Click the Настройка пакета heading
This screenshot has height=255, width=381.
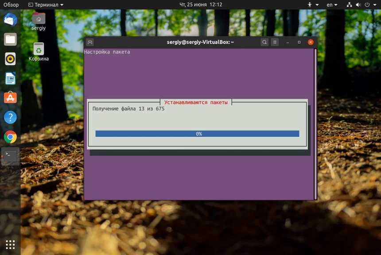point(107,52)
